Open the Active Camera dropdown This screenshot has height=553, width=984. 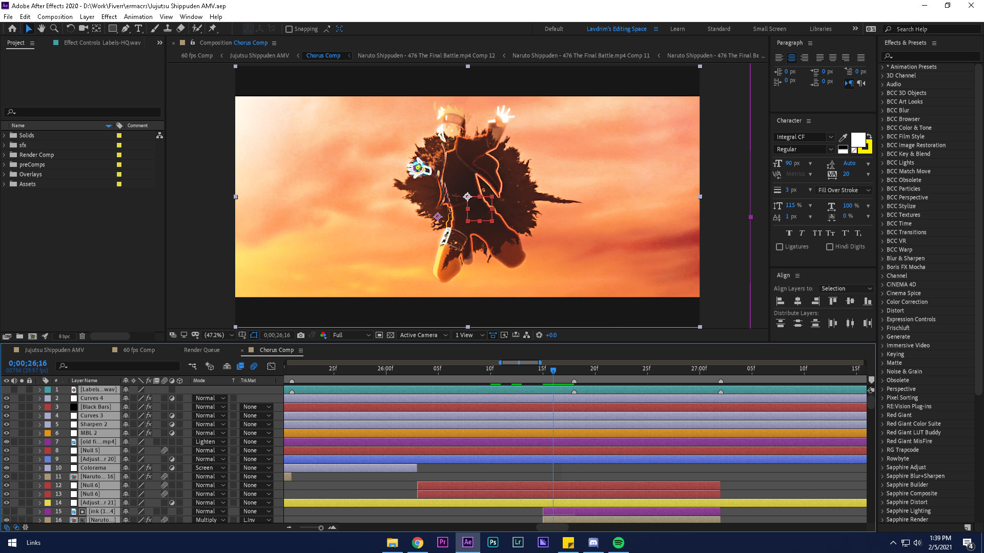point(423,335)
